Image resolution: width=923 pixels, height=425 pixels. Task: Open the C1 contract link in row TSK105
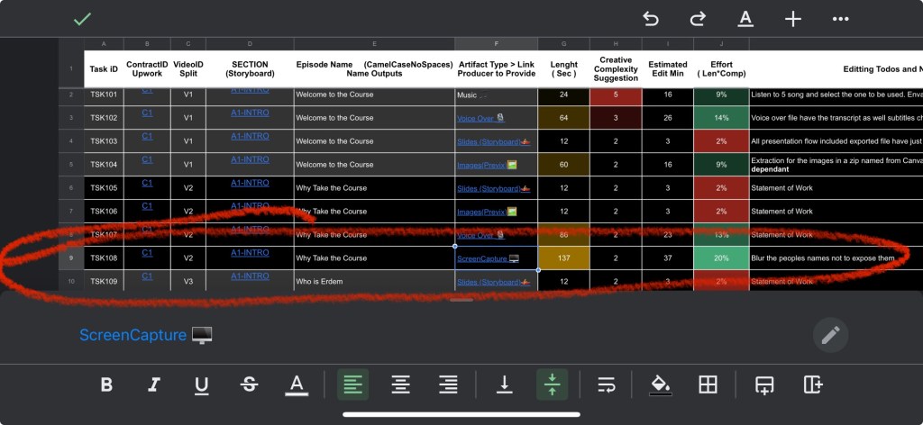[147, 183]
